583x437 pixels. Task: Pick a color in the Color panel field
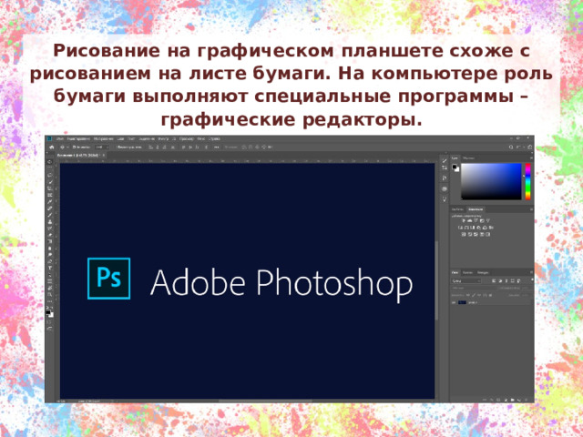pos(491,181)
